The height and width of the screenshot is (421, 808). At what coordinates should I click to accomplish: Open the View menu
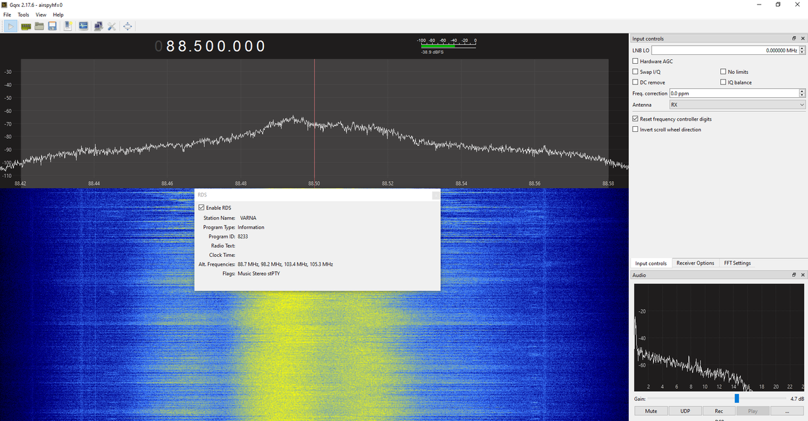click(x=41, y=15)
